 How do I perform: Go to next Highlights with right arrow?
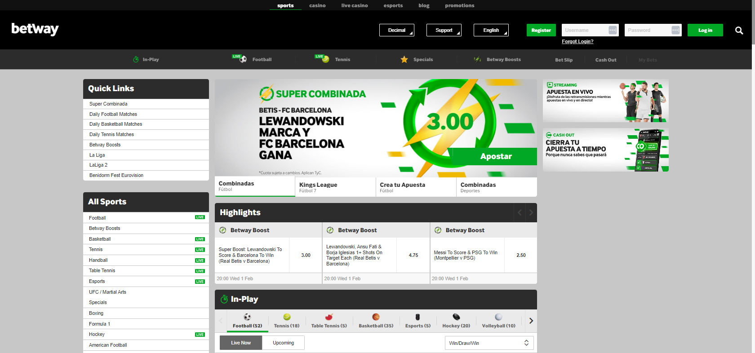[x=531, y=212]
